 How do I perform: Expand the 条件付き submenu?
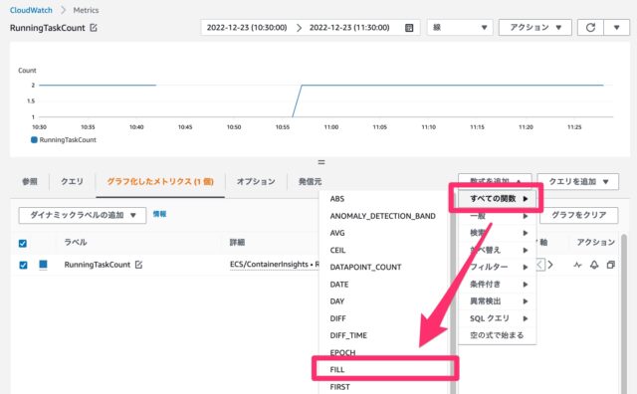(x=498, y=284)
